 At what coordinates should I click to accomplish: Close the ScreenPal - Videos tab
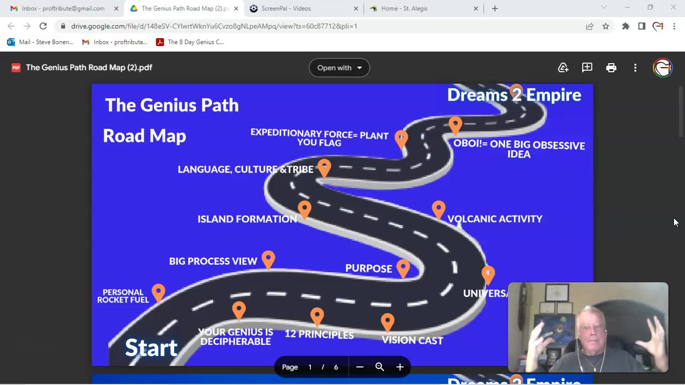point(356,9)
